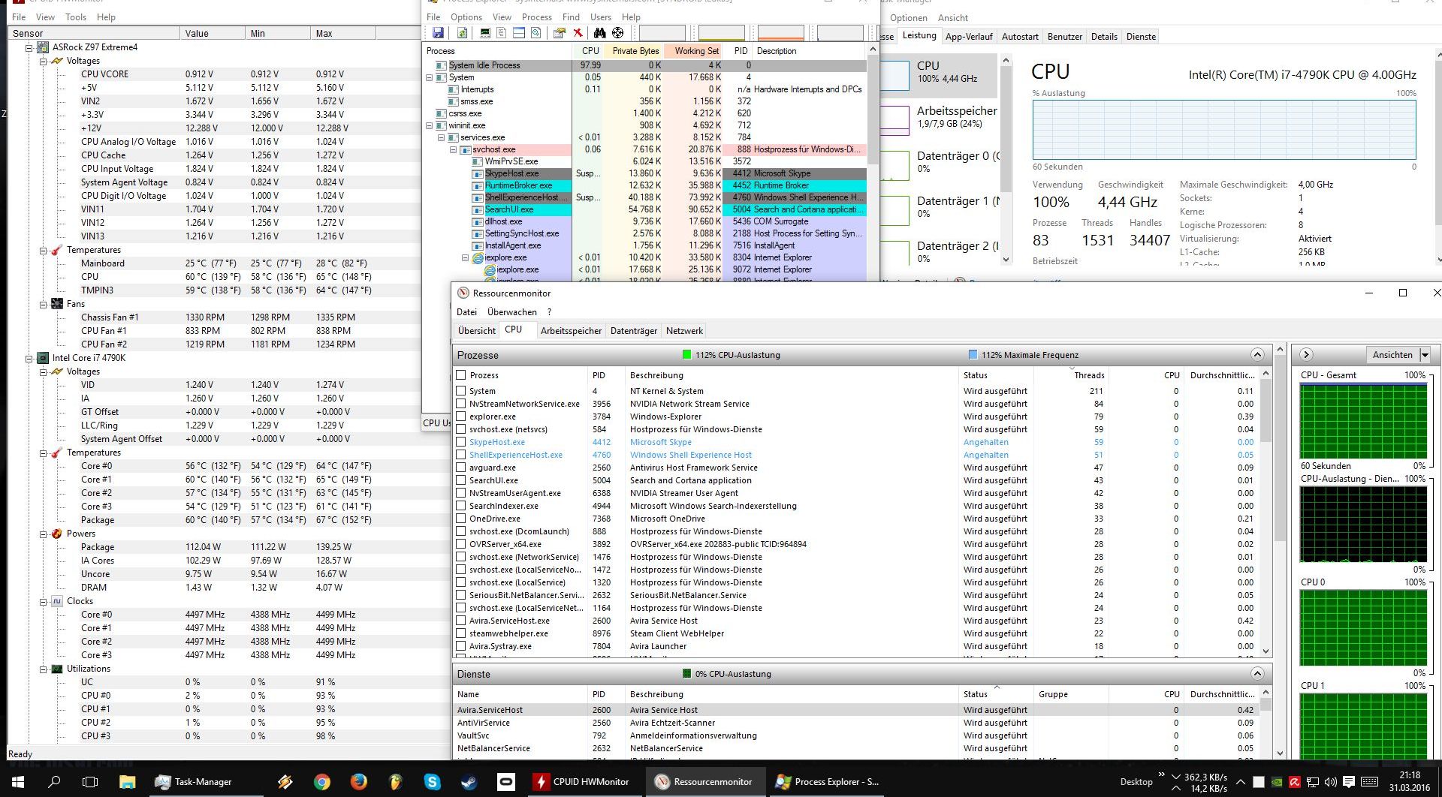This screenshot has width=1442, height=797.
Task: Collapse the Powers node in HWMonitor
Action: pyautogui.click(x=43, y=534)
